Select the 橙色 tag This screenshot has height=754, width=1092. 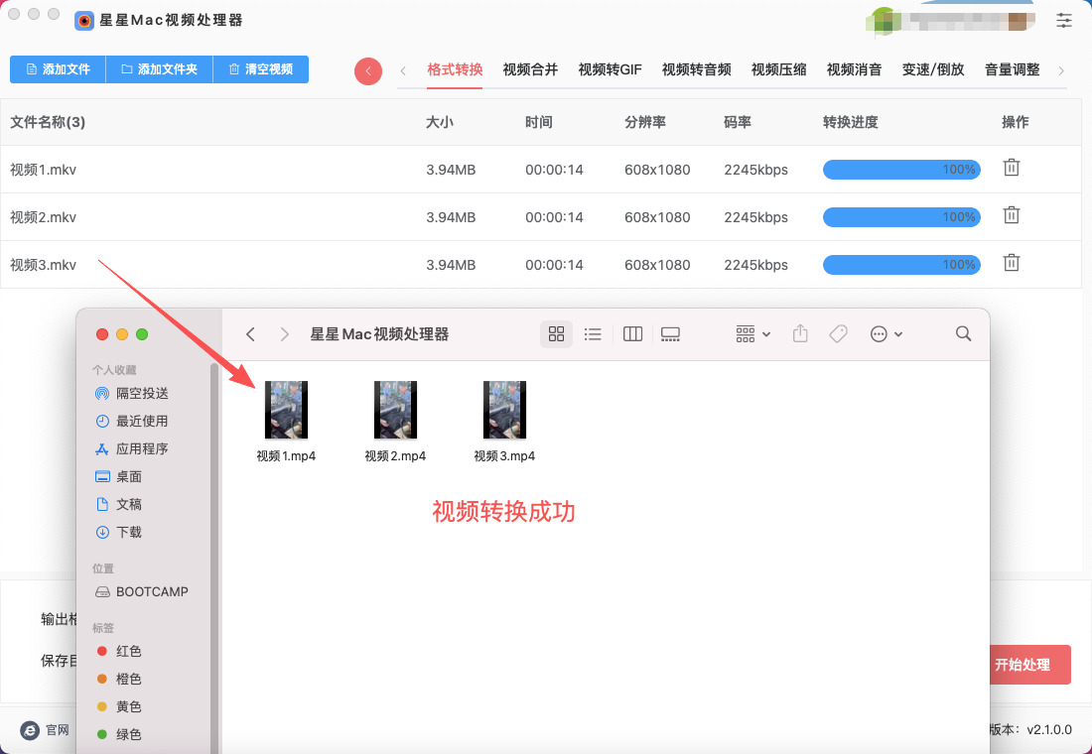119,679
